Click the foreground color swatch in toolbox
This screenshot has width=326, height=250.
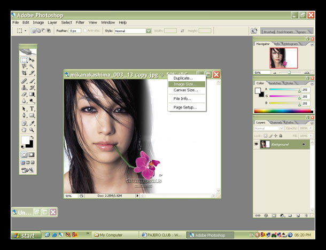click(25, 140)
